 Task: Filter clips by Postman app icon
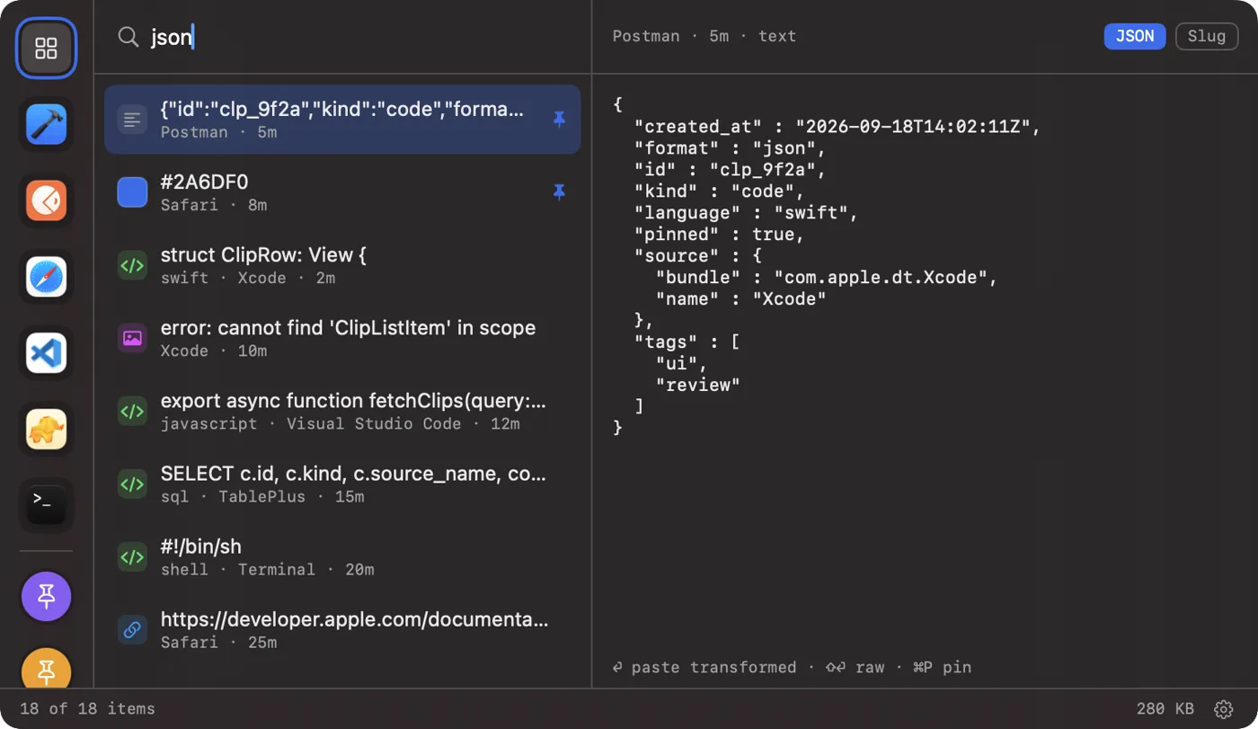[x=47, y=201]
